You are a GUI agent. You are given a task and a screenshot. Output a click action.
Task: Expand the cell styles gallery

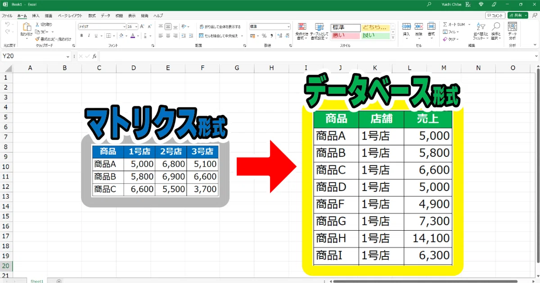[393, 38]
